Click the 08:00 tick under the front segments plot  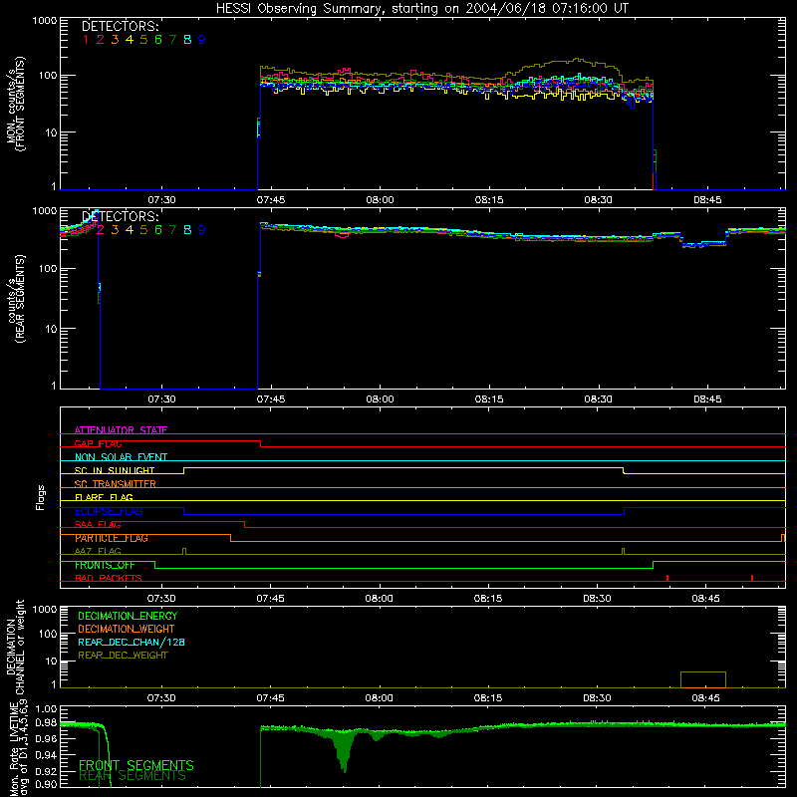point(380,200)
